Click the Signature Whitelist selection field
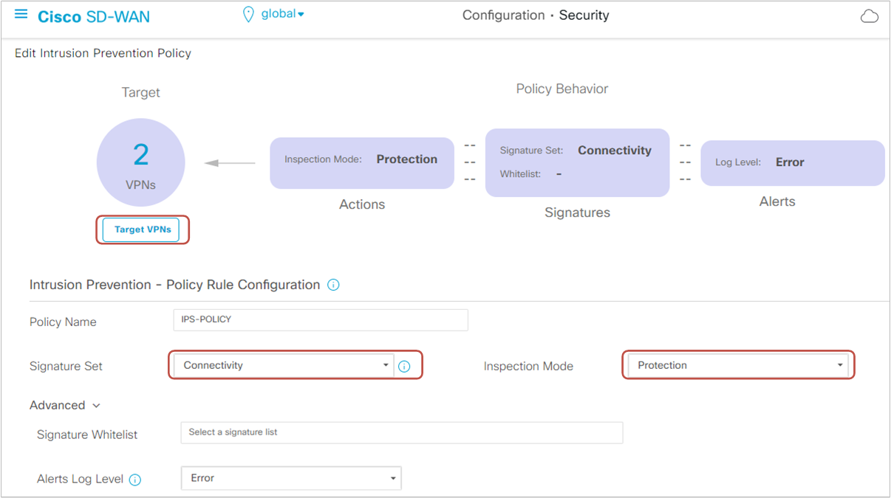This screenshot has height=498, width=891. (x=401, y=435)
